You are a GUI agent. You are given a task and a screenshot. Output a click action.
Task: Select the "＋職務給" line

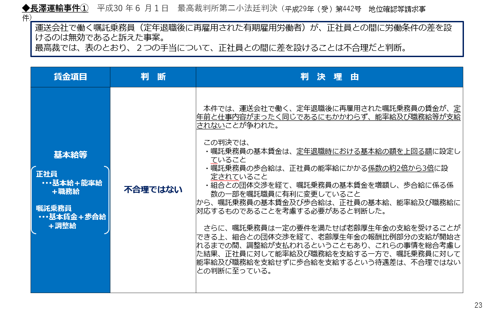click(x=65, y=192)
